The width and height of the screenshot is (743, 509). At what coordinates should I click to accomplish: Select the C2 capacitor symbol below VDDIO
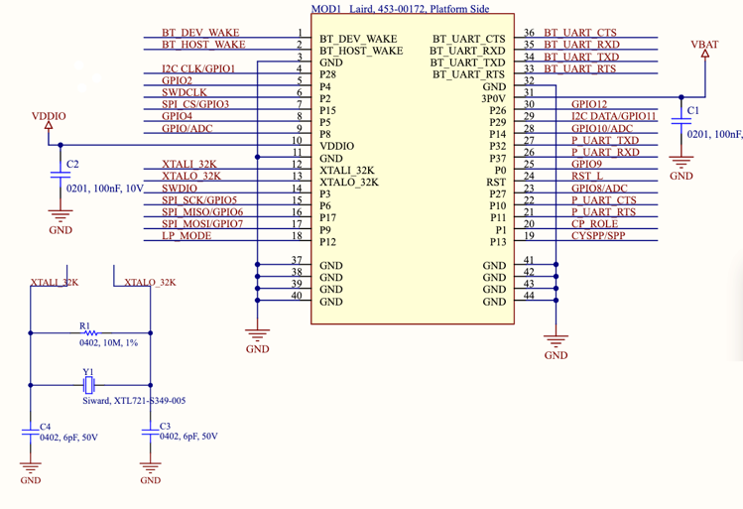(61, 176)
